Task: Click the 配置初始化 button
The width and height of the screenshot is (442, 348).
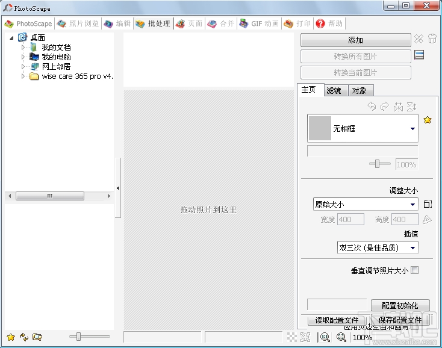Action: click(400, 305)
